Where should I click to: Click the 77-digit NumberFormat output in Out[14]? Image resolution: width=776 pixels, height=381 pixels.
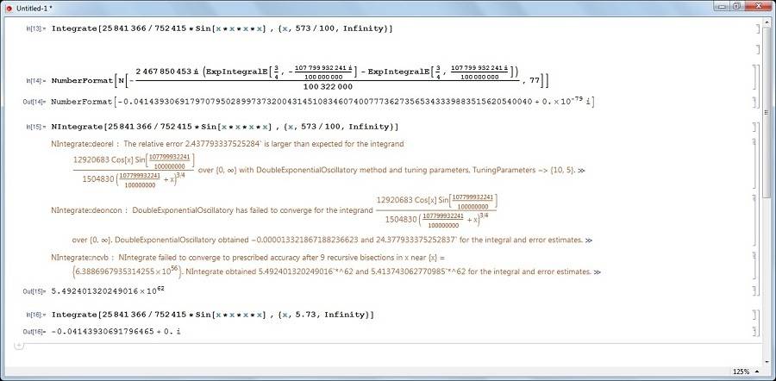coord(322,102)
